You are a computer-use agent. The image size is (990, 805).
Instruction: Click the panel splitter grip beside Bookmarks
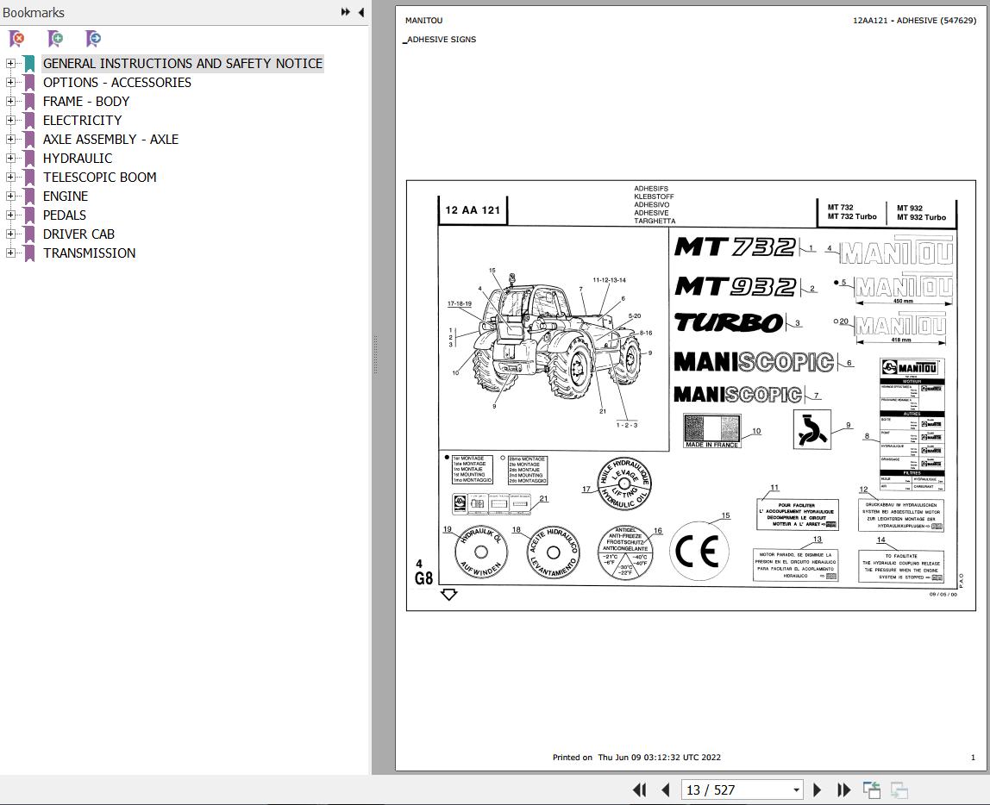(x=375, y=354)
